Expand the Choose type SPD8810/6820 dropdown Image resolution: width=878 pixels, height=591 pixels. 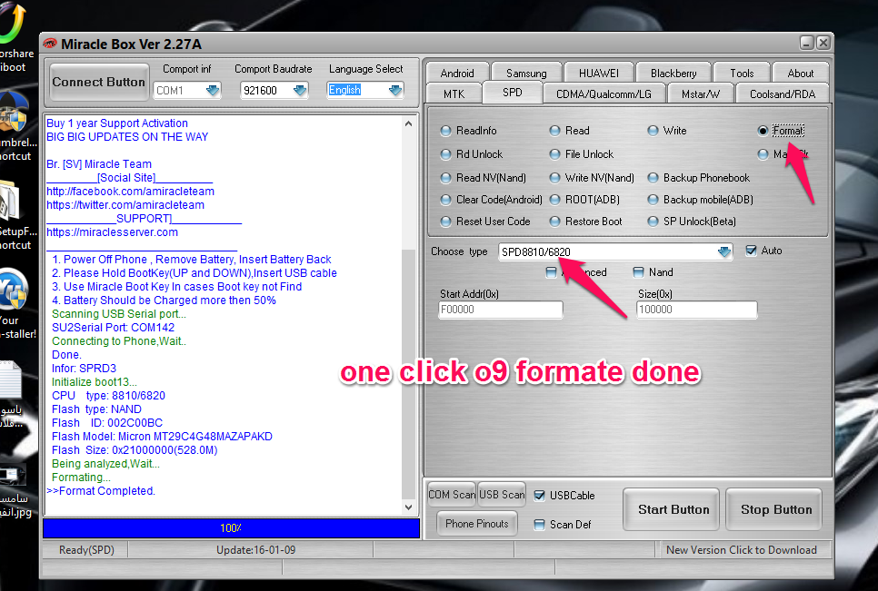pyautogui.click(x=724, y=251)
